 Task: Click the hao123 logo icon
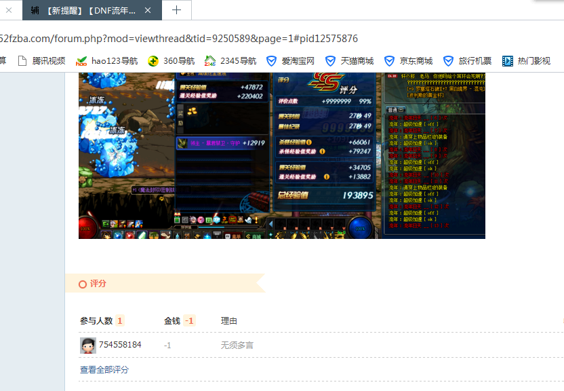pos(81,61)
